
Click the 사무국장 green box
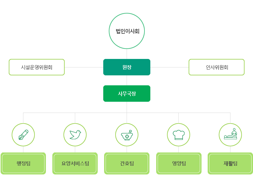(127, 94)
